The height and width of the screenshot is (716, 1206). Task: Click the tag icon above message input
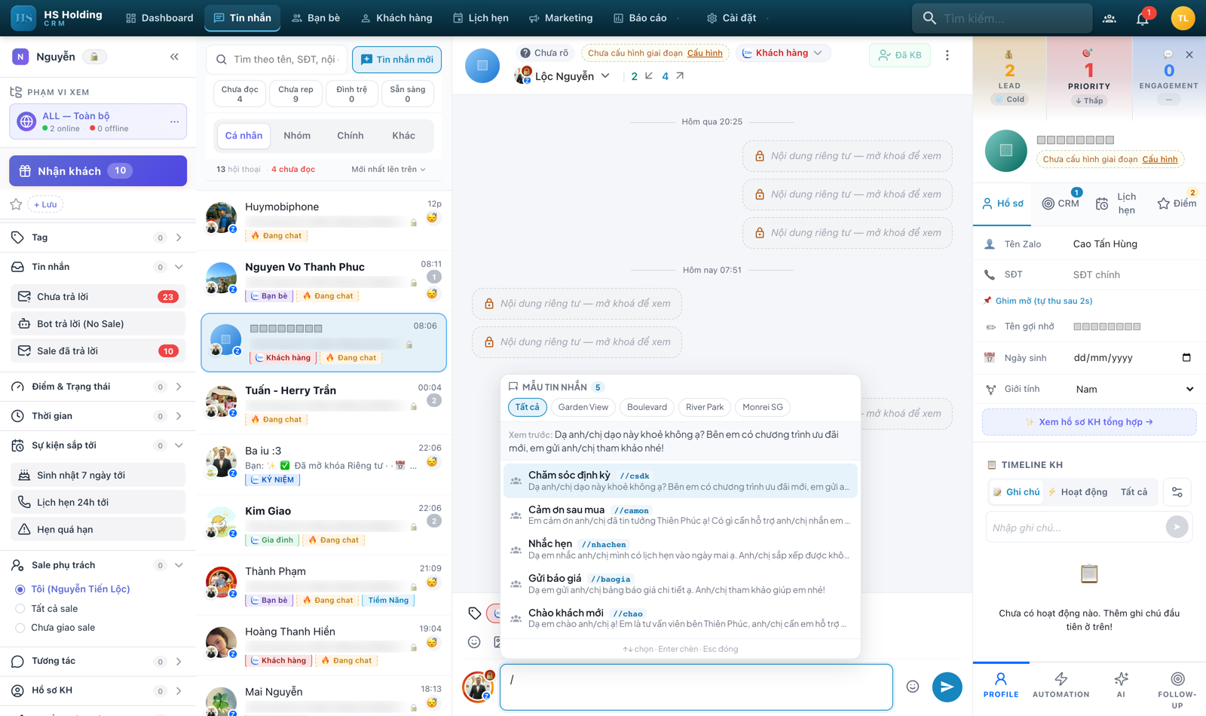point(474,613)
